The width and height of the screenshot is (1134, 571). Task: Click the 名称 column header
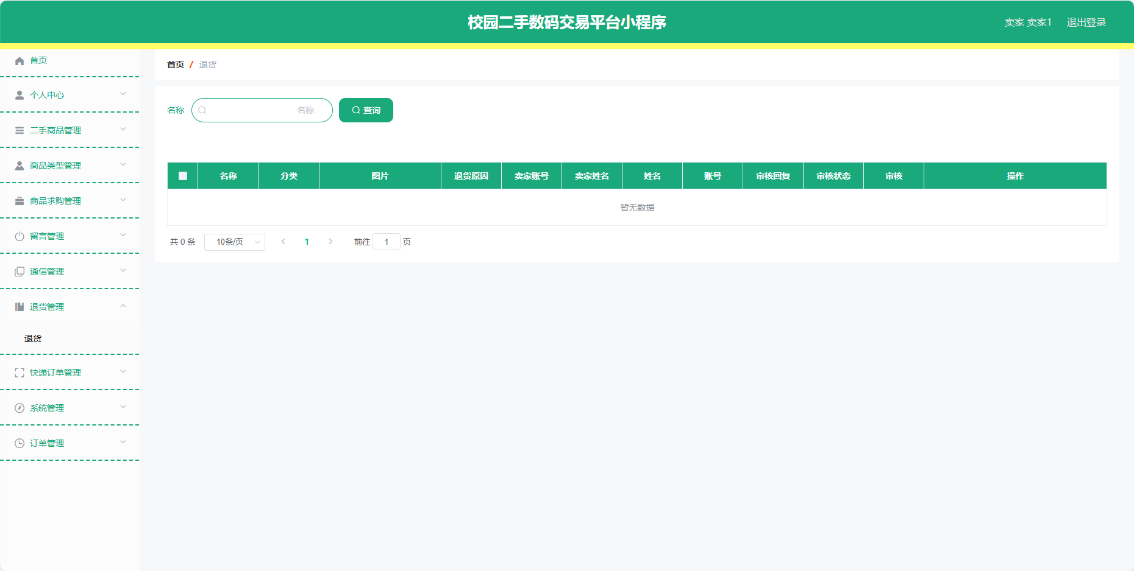tap(229, 176)
